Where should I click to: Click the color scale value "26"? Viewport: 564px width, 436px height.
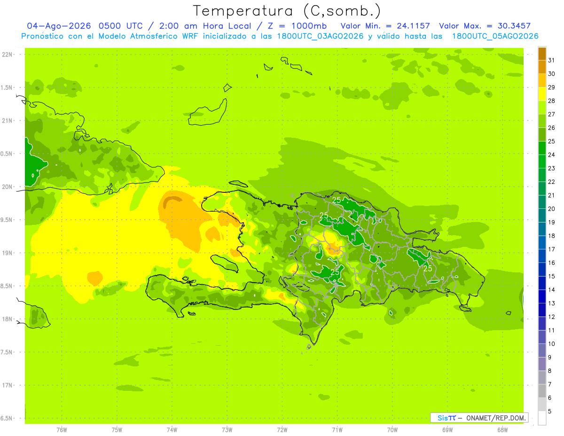pos(552,128)
